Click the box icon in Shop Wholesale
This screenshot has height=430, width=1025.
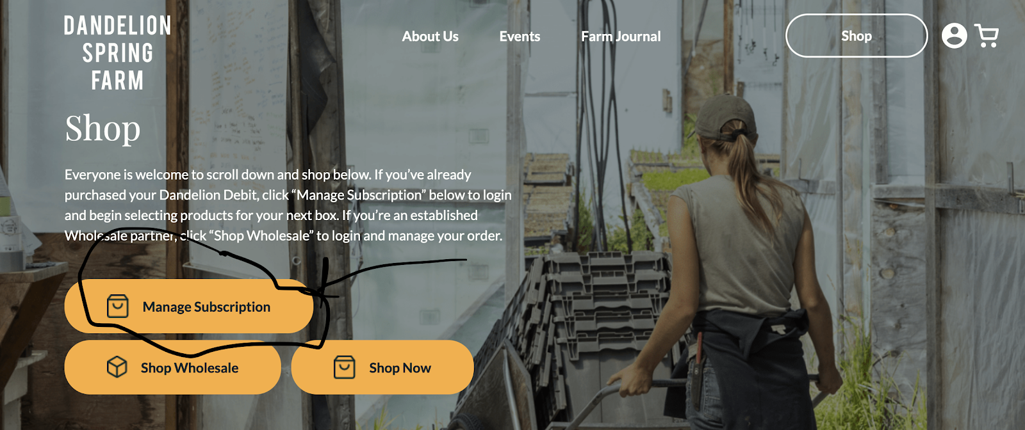(x=117, y=367)
